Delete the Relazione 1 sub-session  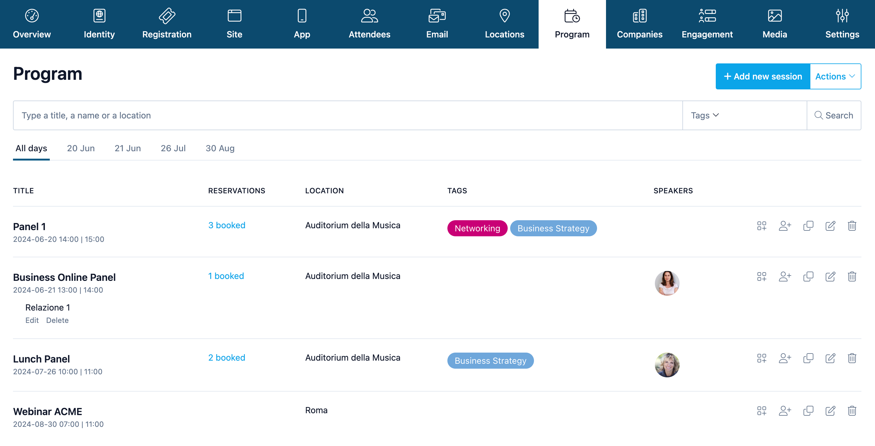click(58, 320)
